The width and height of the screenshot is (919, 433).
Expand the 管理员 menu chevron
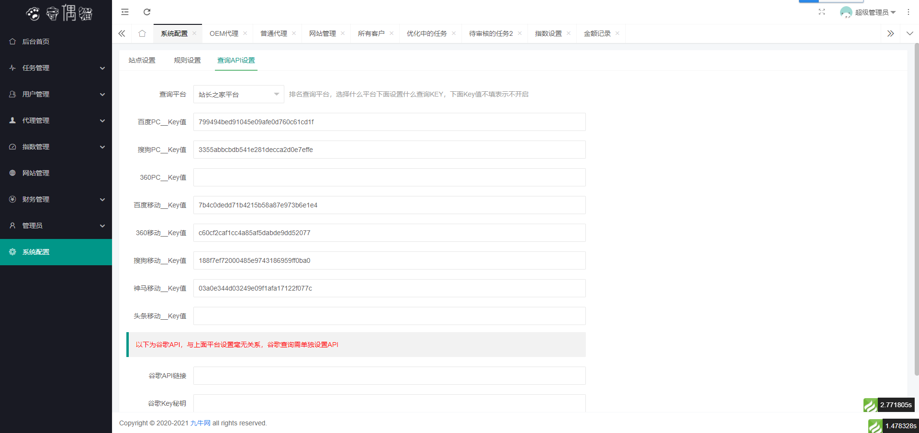click(x=102, y=226)
